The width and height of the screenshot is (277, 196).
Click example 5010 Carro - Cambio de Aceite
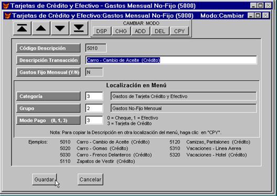(105, 142)
